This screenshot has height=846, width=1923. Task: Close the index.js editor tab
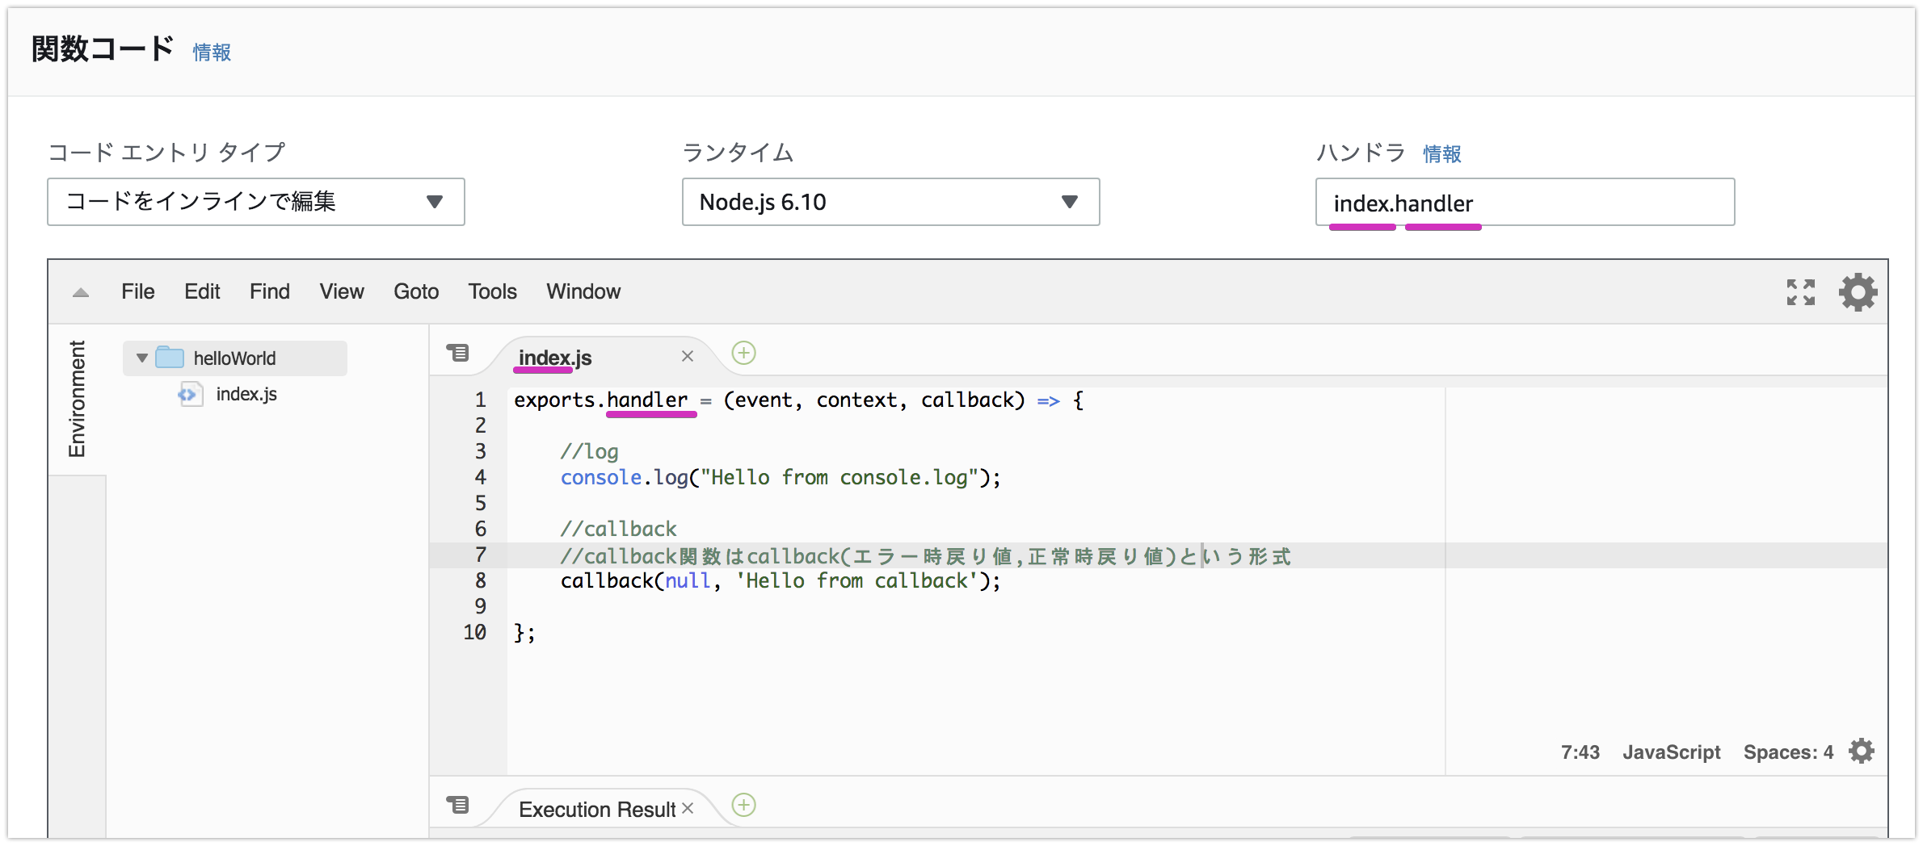(x=688, y=355)
